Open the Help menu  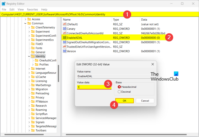pos(44,9)
